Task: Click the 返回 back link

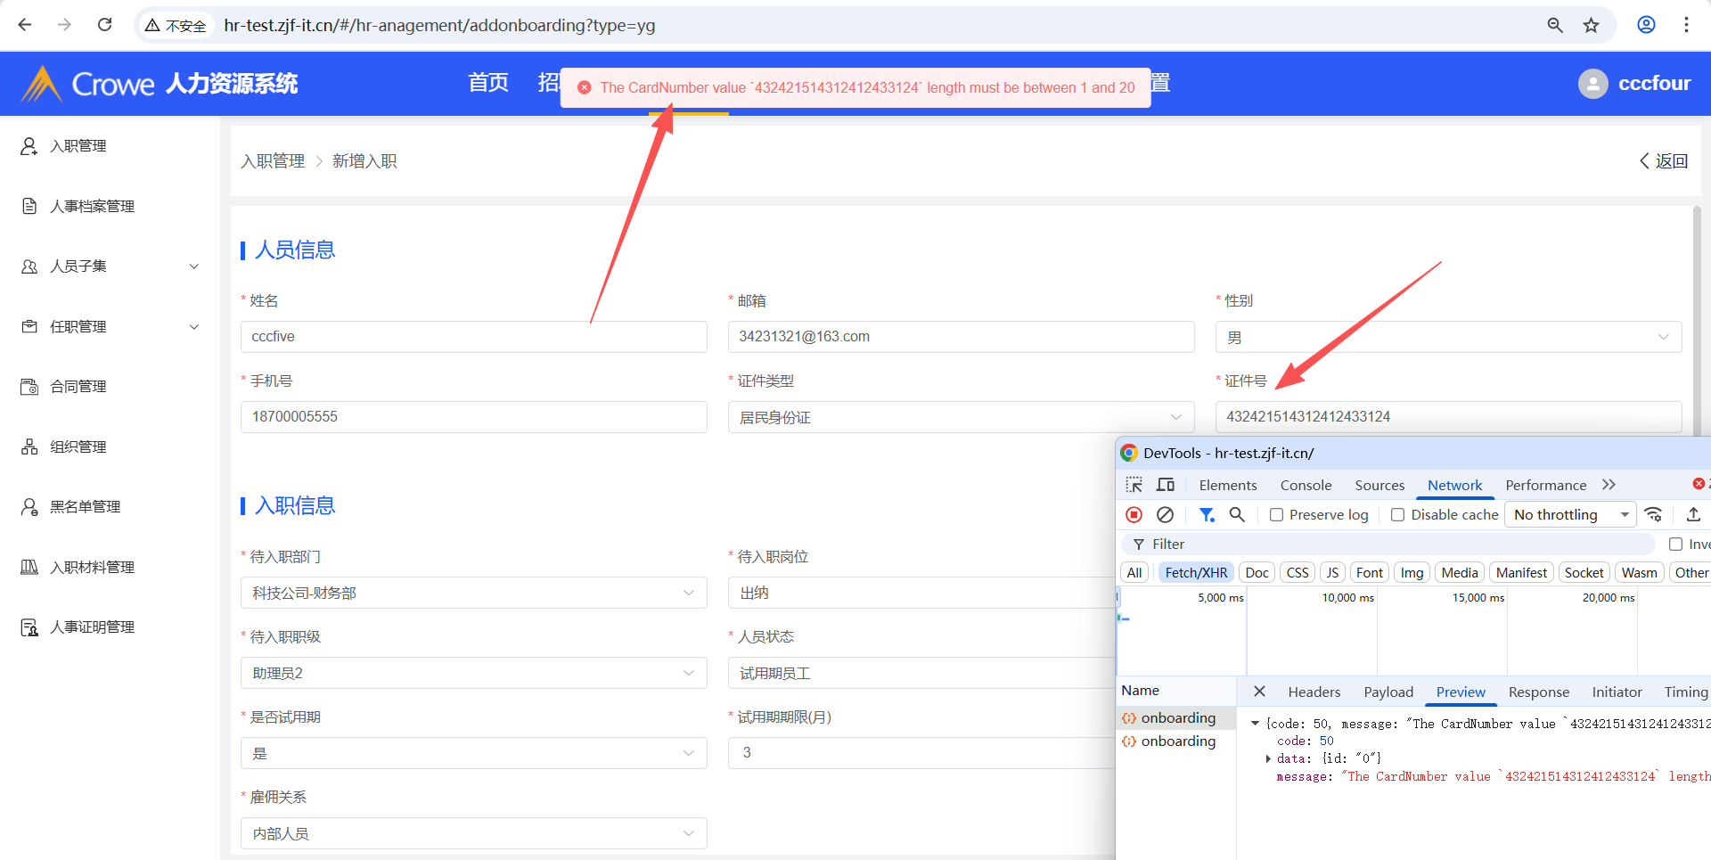Action: click(x=1664, y=161)
